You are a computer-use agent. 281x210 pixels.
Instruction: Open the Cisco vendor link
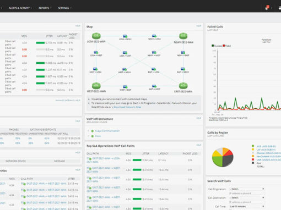point(98,136)
